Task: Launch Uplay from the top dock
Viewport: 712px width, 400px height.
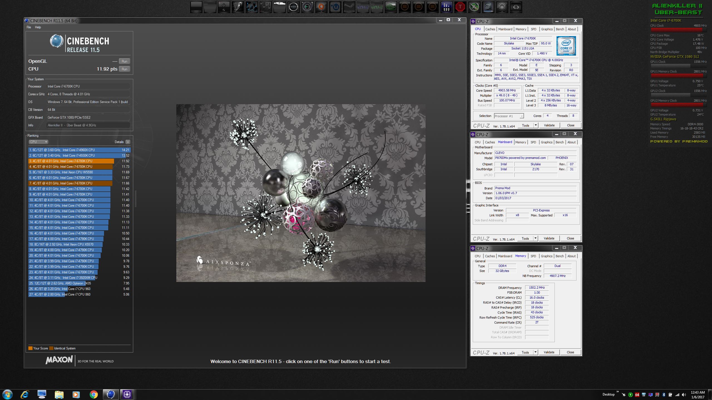Action: click(x=335, y=7)
